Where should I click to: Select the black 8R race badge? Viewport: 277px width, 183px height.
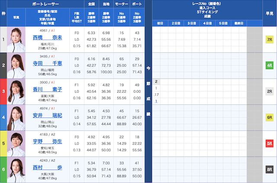coord(269,169)
